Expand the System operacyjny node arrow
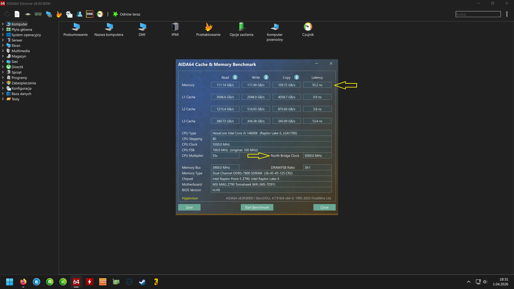Screen dimensions: 514x289 point(3,35)
